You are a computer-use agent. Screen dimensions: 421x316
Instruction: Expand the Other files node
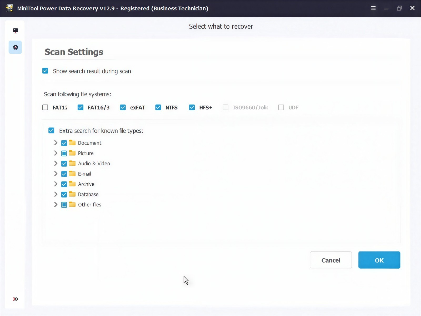click(56, 204)
